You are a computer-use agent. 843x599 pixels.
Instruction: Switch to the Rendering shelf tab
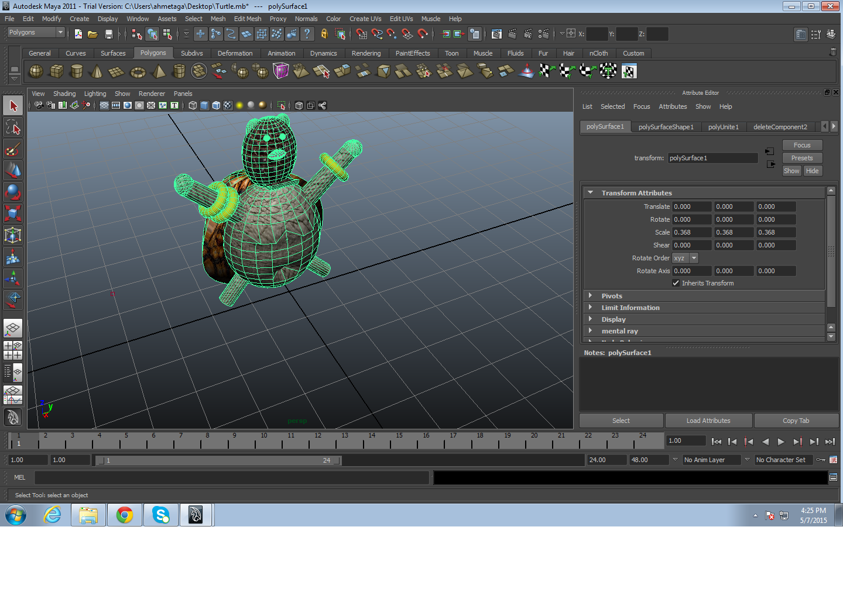366,53
